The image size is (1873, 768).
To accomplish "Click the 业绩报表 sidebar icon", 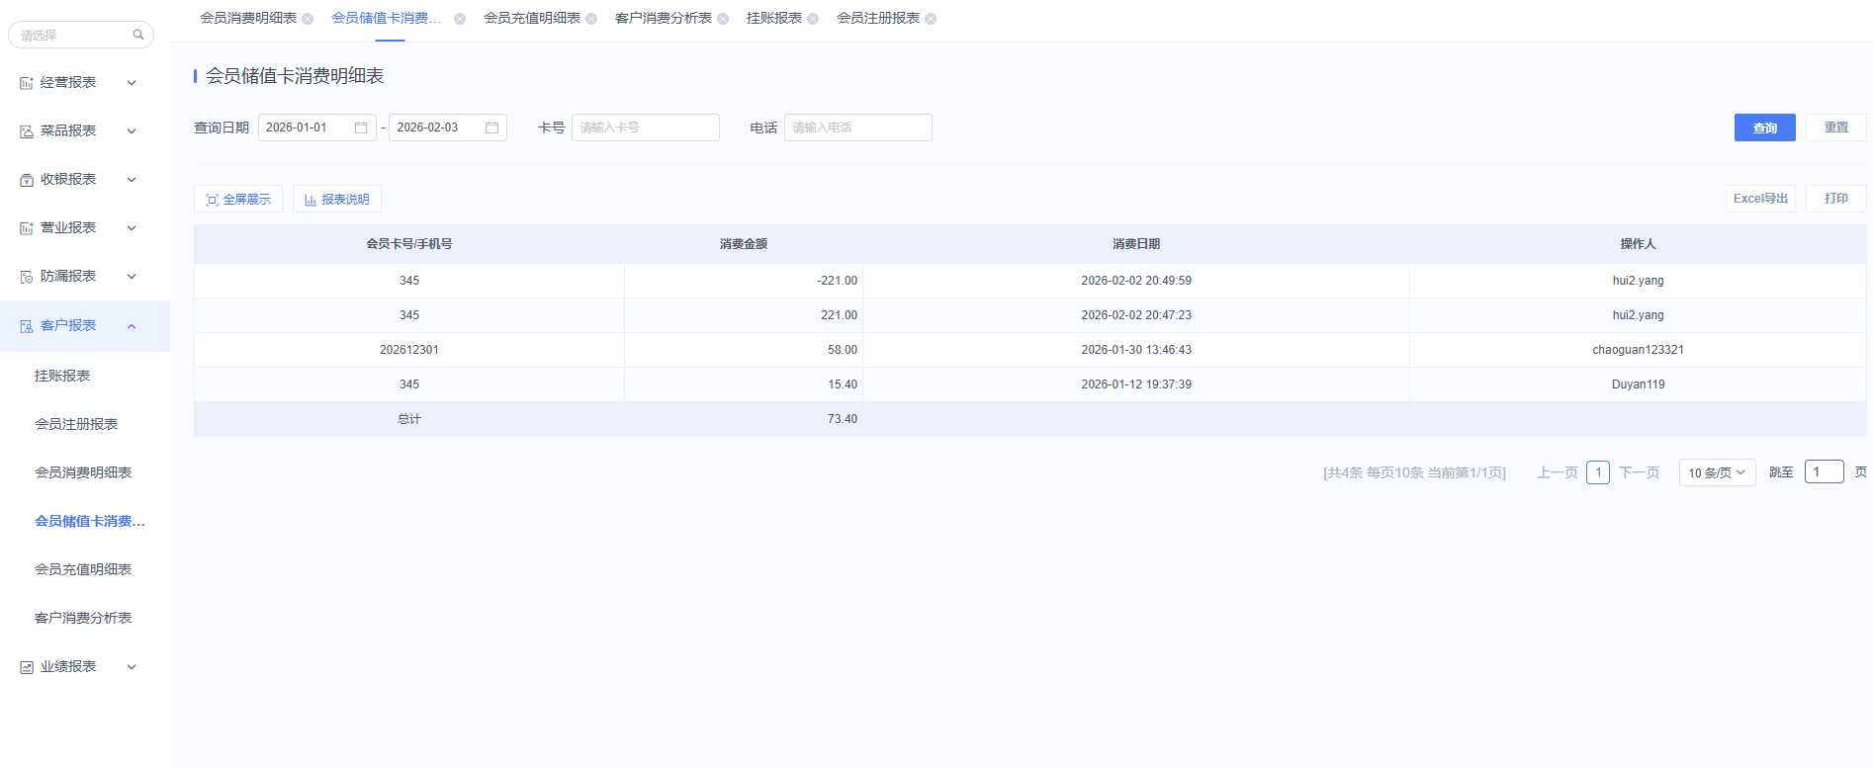I will pos(27,667).
